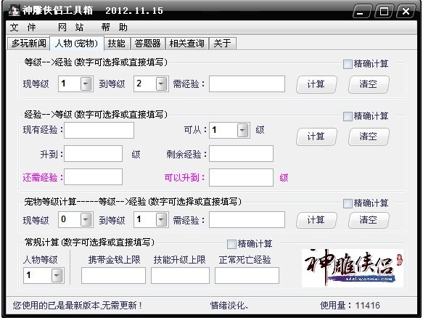This screenshot has height=318, width=423.
Task: Focus the 还需经验 field
Action: click(93, 177)
